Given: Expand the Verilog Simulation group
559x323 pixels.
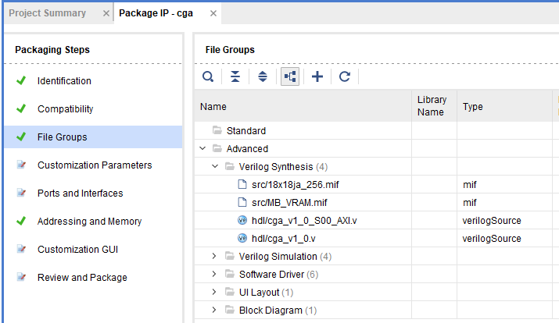Looking at the screenshot, I should (x=214, y=256).
